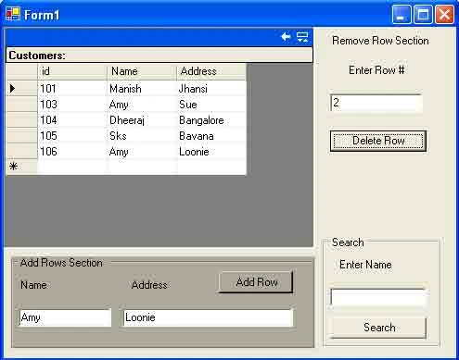Viewport: 459px width, 360px height.
Task: Click the empty id cell in new row
Action: (x=72, y=167)
